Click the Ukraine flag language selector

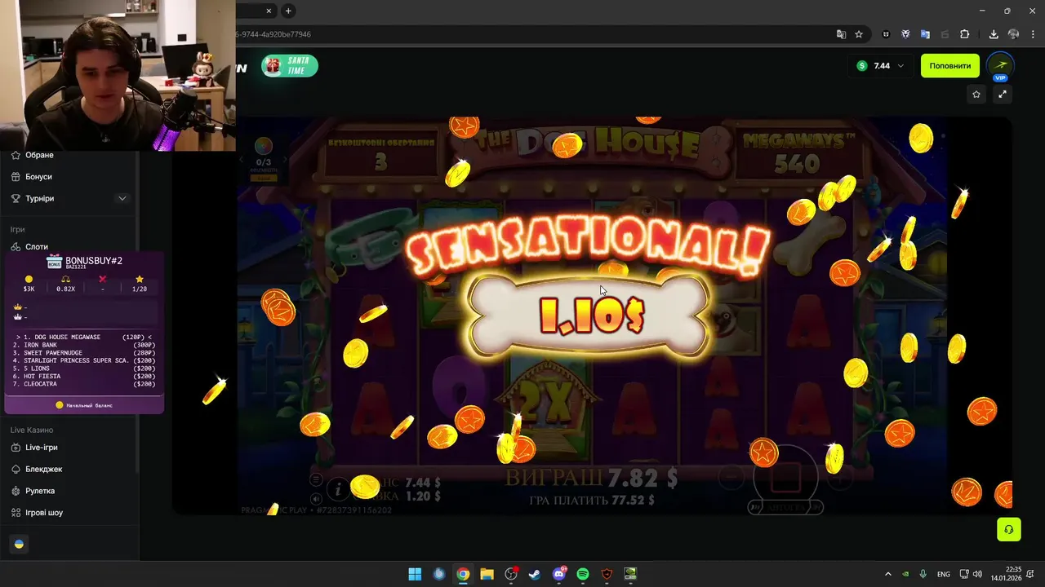(19, 545)
